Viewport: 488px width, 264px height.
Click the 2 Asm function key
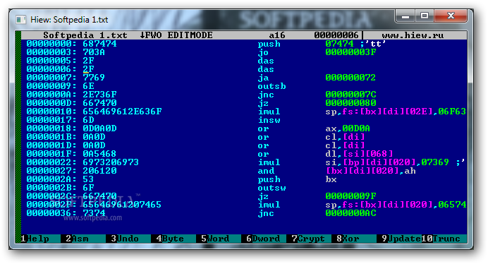click(x=77, y=239)
